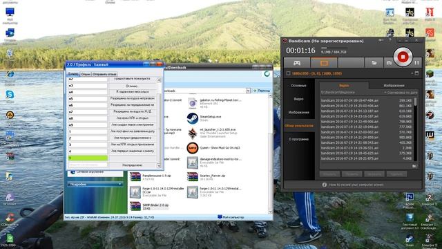Open the Сортировка по дате dropdown

(x=401, y=93)
